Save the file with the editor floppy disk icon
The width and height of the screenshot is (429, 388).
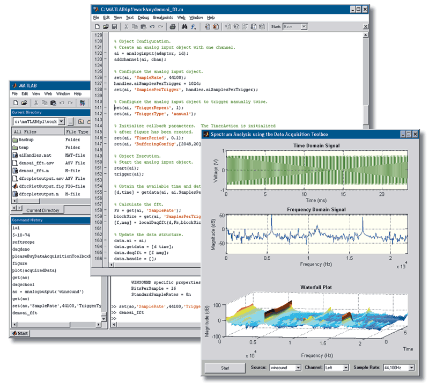(x=114, y=26)
